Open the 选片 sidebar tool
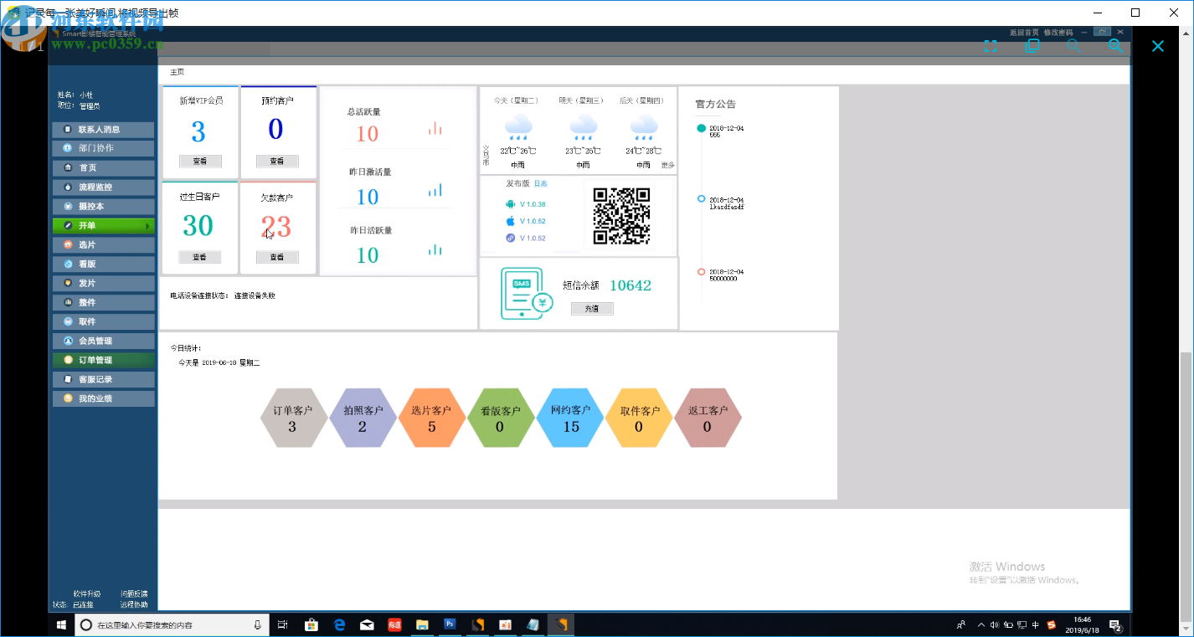The width and height of the screenshot is (1194, 637). click(102, 244)
